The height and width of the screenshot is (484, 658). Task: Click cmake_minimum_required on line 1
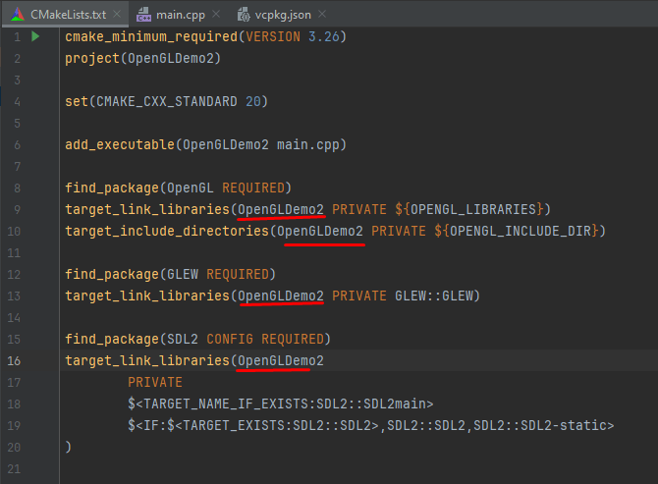(x=151, y=37)
